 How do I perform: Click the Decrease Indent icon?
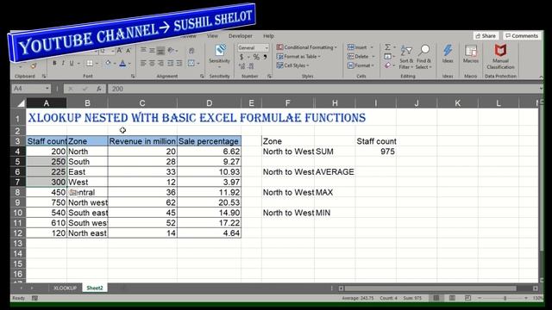point(171,63)
